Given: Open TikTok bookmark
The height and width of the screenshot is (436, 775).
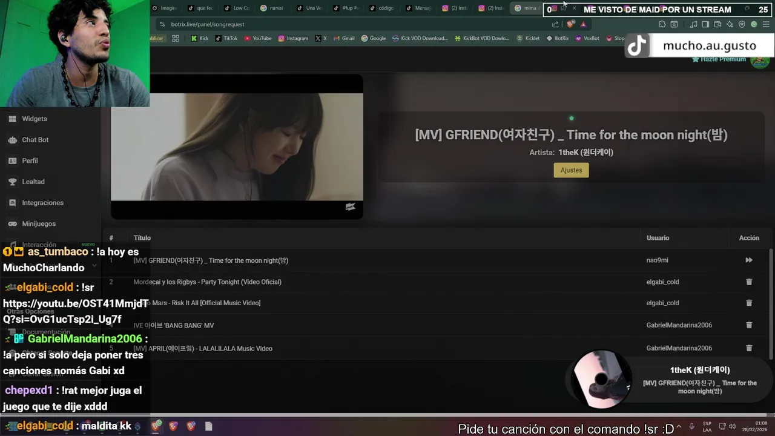Looking at the screenshot, I should click(226, 38).
